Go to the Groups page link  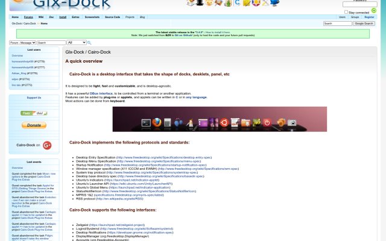pyautogui.click(x=355, y=17)
